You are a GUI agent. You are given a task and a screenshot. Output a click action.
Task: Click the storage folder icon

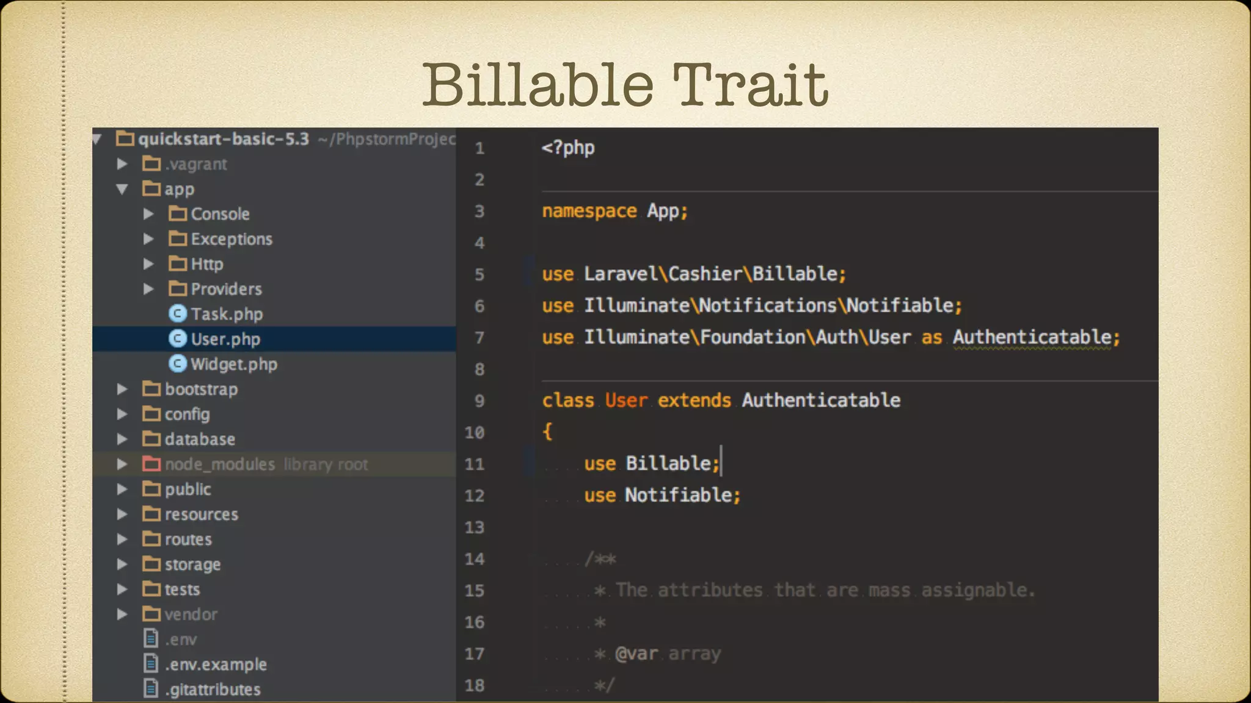point(151,564)
